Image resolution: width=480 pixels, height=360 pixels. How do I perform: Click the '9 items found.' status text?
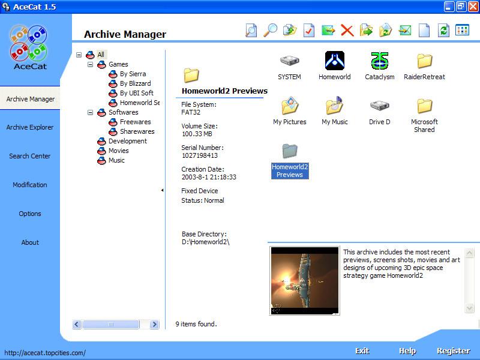tap(196, 324)
